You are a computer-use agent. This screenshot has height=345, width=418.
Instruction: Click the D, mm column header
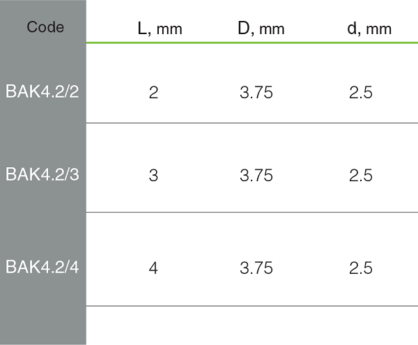coord(261,29)
